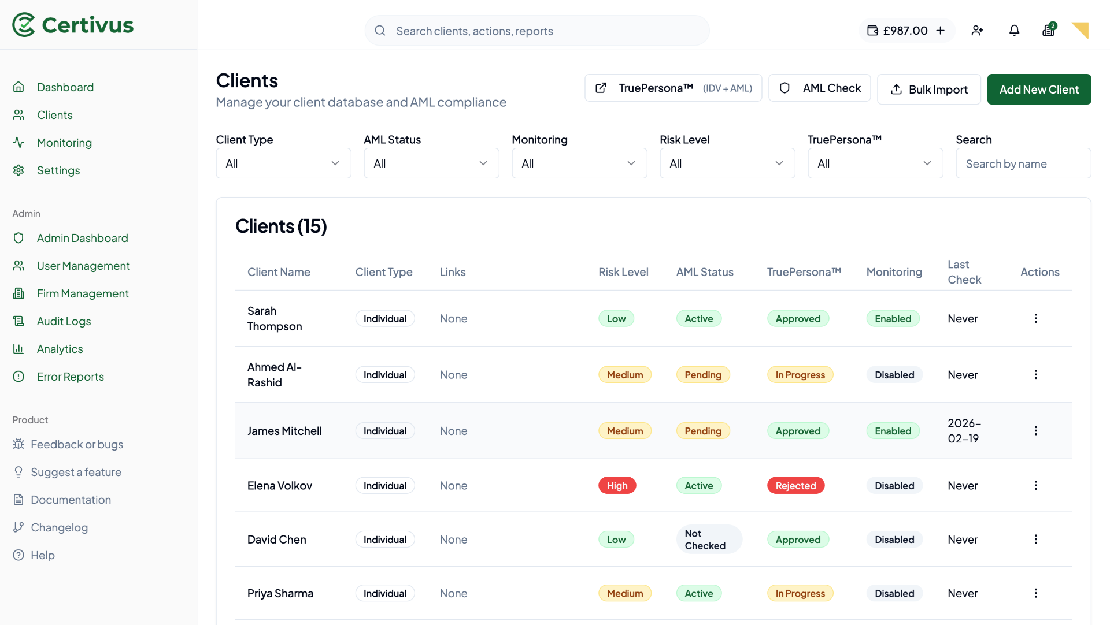1110x625 pixels.
Task: Expand the AML Status filter dropdown
Action: (431, 163)
